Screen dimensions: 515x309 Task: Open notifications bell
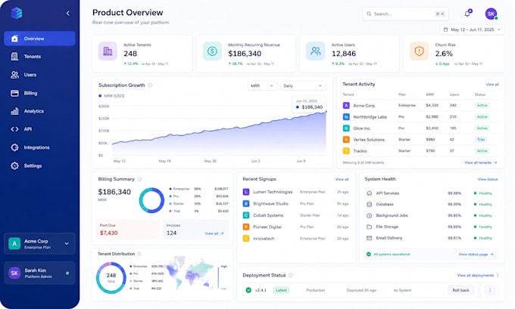(x=468, y=14)
